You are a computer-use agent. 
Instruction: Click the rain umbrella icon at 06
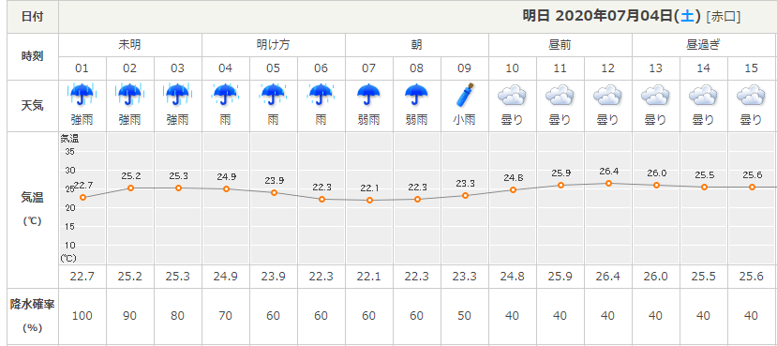click(321, 96)
